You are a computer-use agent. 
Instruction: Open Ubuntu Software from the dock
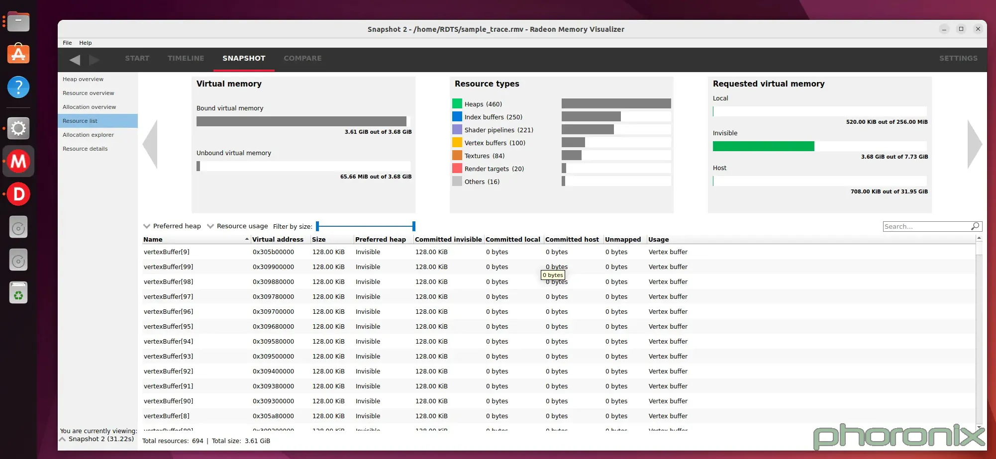[x=18, y=54]
